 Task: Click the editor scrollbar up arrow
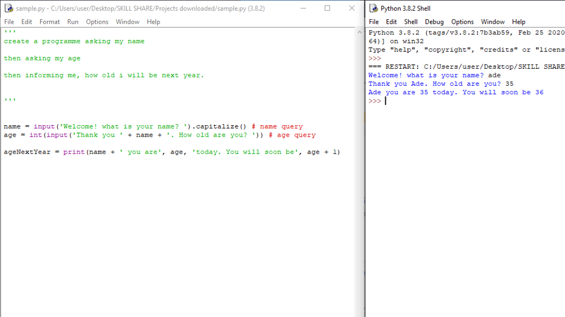[x=359, y=32]
